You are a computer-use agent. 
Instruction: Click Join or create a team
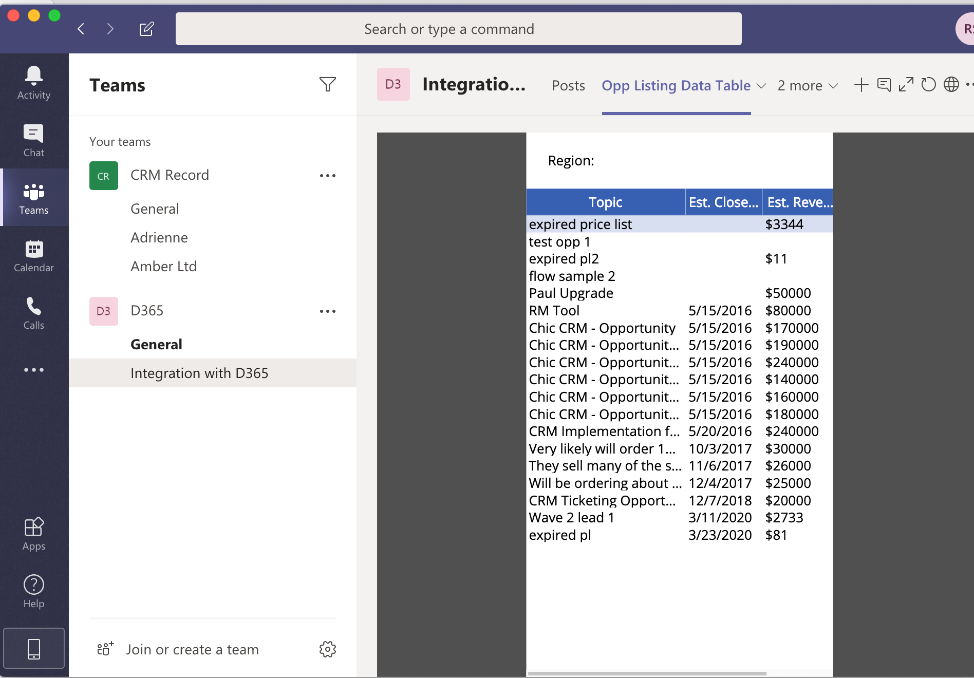coord(192,650)
